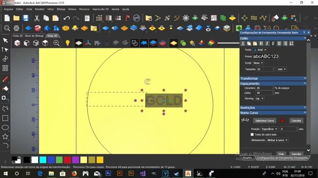The height and width of the screenshot is (178, 318).
Task: Open the Percurso menu
Action: [84, 9]
